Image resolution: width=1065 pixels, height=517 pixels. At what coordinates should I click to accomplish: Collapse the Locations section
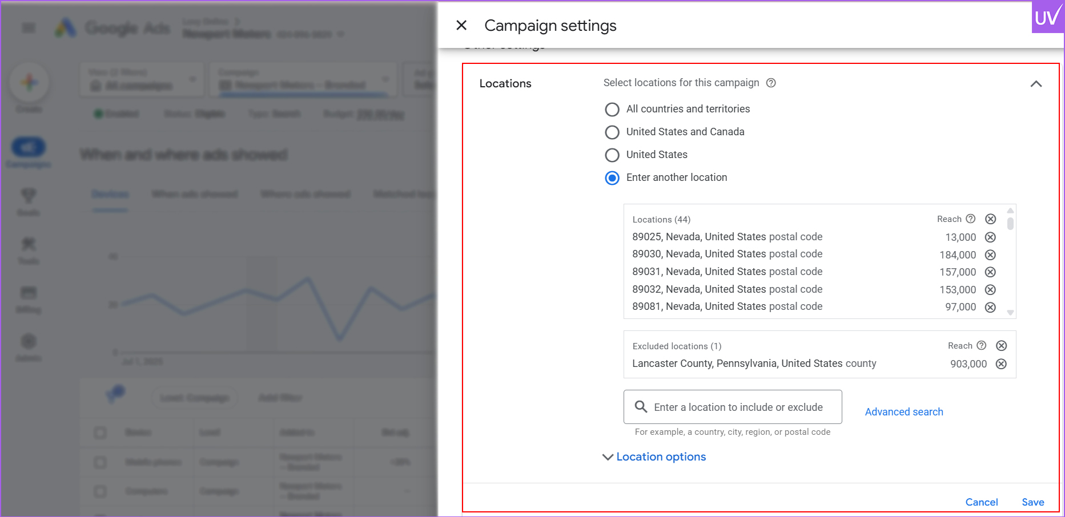pyautogui.click(x=1036, y=84)
